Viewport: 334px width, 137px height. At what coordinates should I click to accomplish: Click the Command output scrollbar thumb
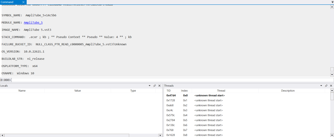[332, 69]
